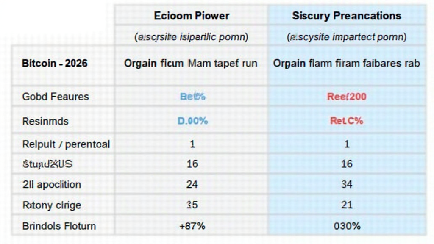Click the blue Bet% value
This screenshot has height=244, width=434.
point(192,97)
